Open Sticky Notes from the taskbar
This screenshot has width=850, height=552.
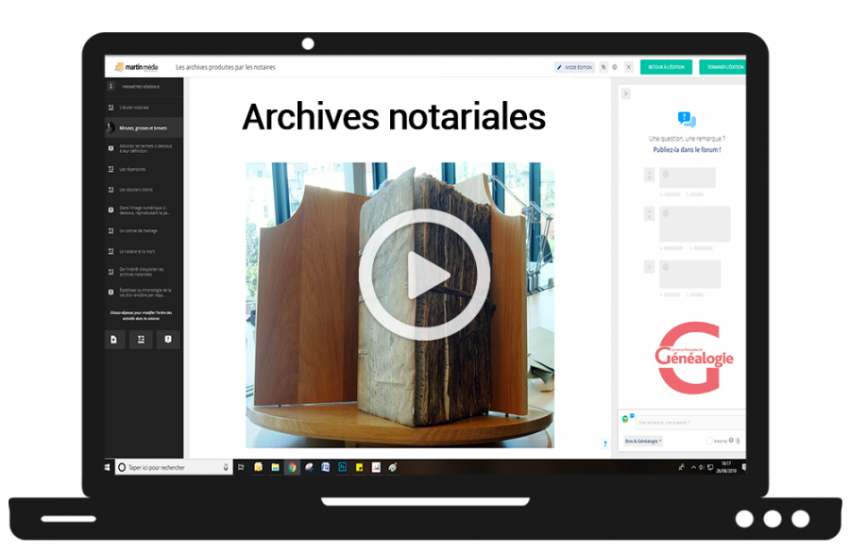[x=360, y=467]
